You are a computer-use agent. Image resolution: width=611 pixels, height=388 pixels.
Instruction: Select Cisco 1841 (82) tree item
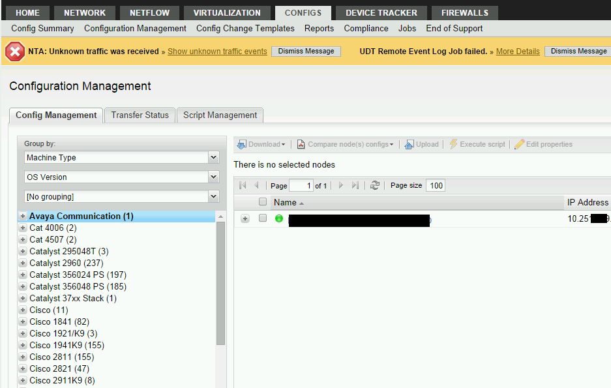(59, 321)
